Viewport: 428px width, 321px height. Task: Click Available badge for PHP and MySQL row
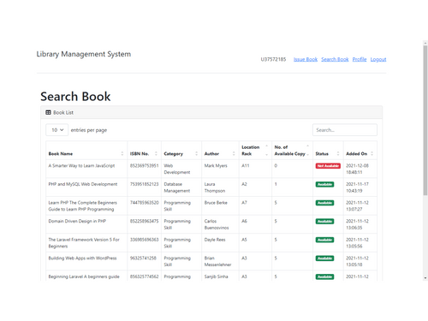324,184
